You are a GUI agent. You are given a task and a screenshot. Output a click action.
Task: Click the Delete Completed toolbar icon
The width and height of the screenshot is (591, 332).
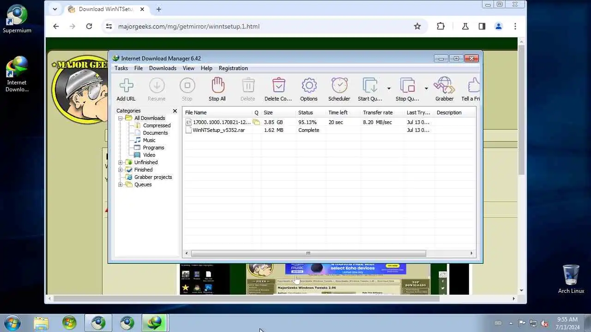(x=278, y=89)
